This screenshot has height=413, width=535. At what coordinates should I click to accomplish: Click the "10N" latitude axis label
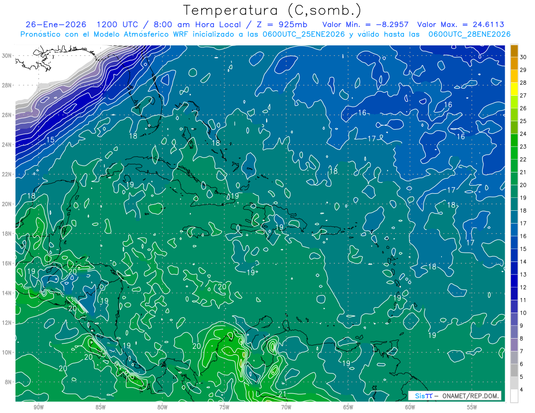tap(7, 352)
